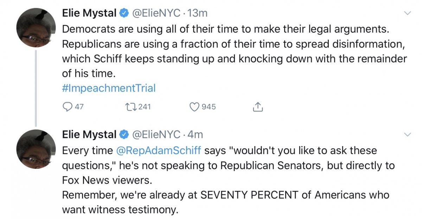
Task: Open the 4m timestamp of second tweet
Action: [x=195, y=134]
